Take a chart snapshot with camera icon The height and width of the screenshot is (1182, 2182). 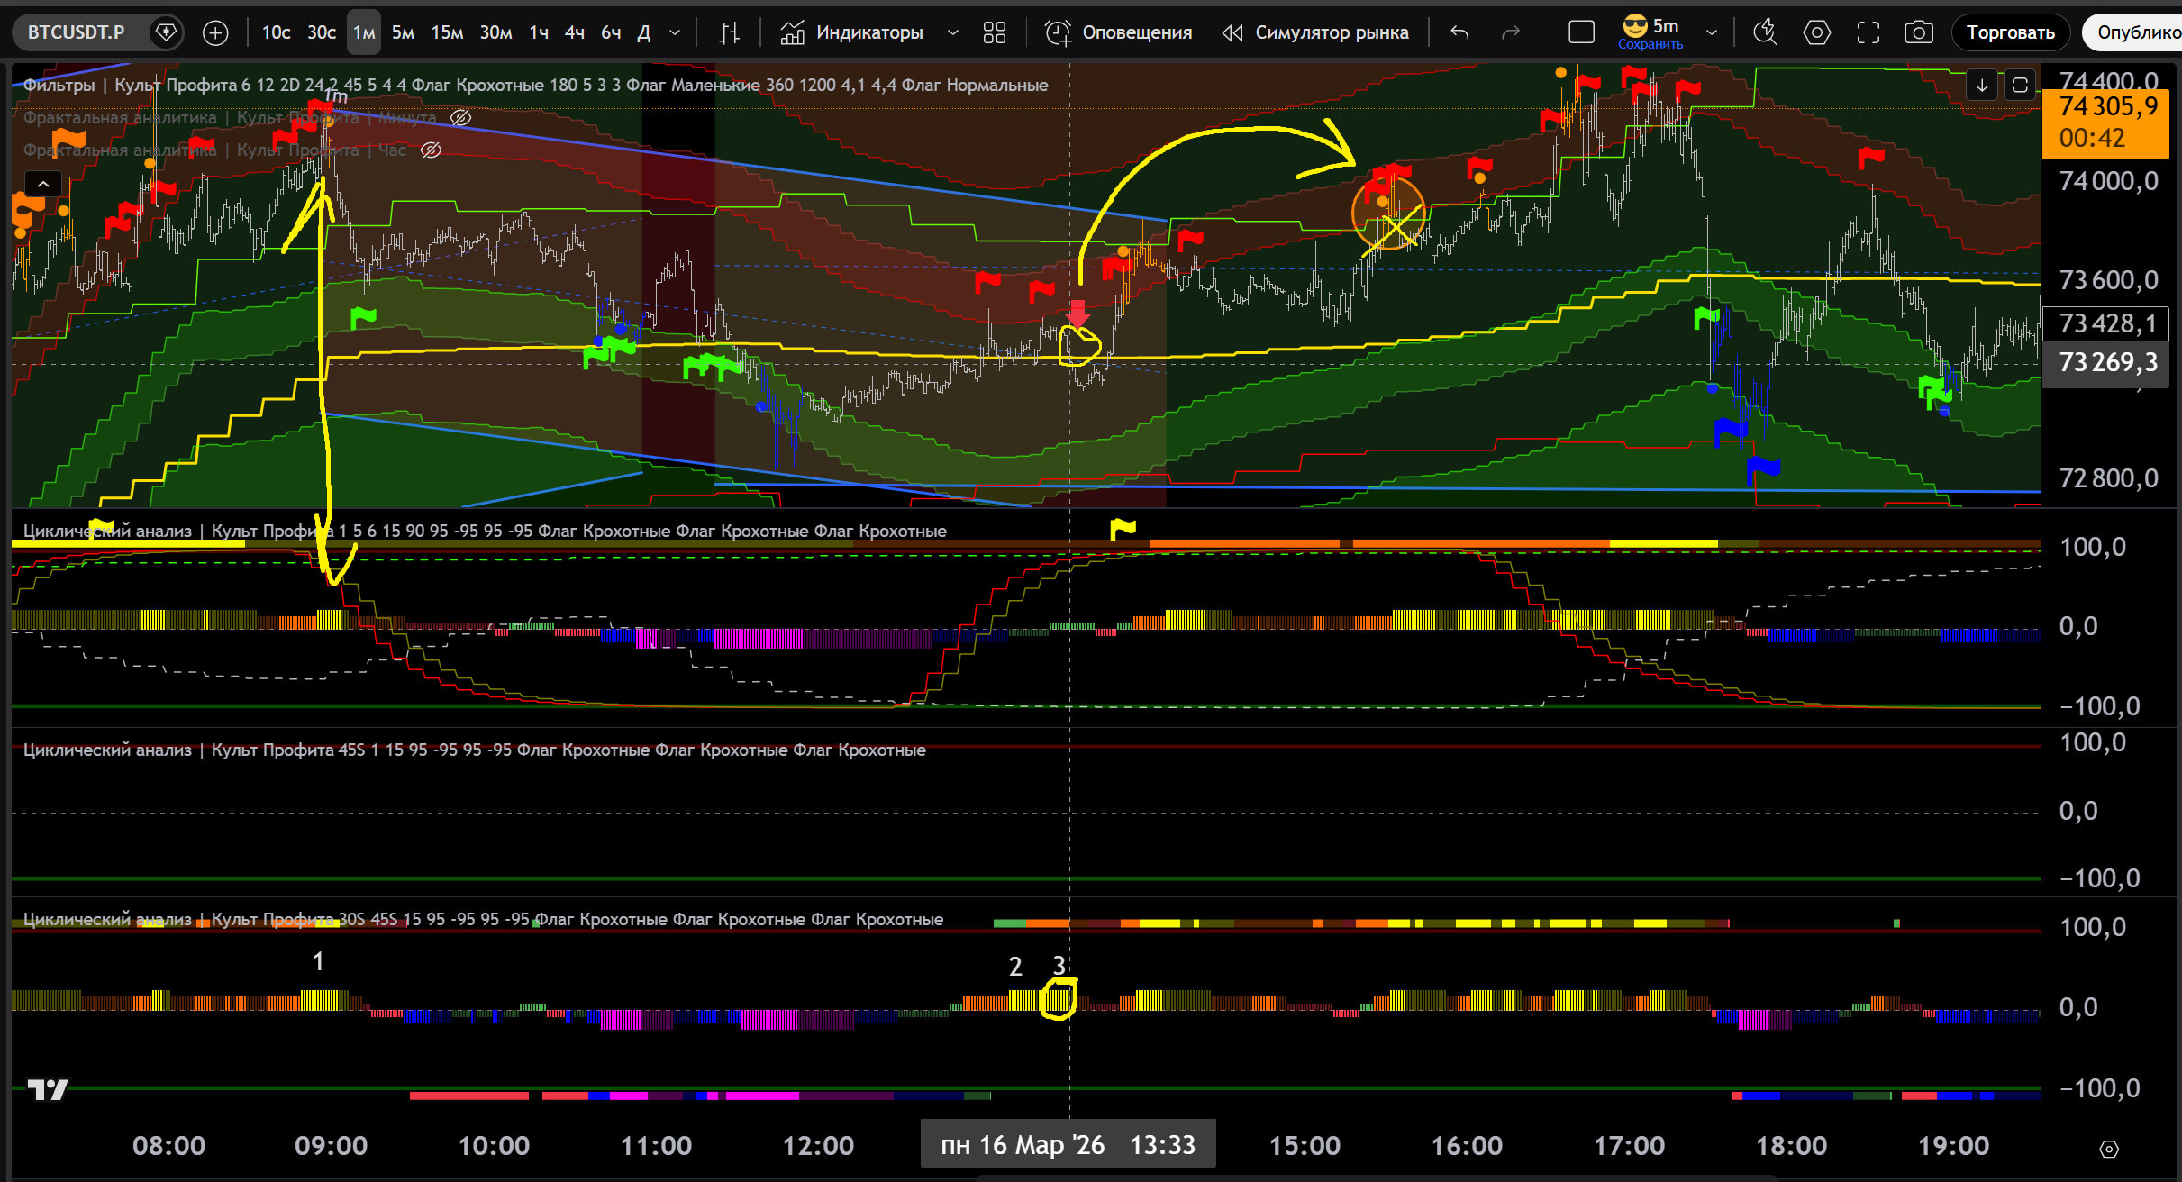click(x=1918, y=33)
